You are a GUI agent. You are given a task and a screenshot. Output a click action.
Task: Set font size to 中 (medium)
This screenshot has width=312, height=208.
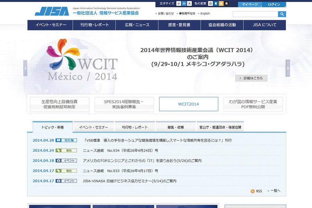184,3
